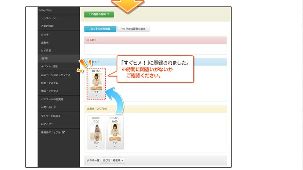Click マイページに戻る in the sidebar
The image size is (303, 170).
click(51, 116)
